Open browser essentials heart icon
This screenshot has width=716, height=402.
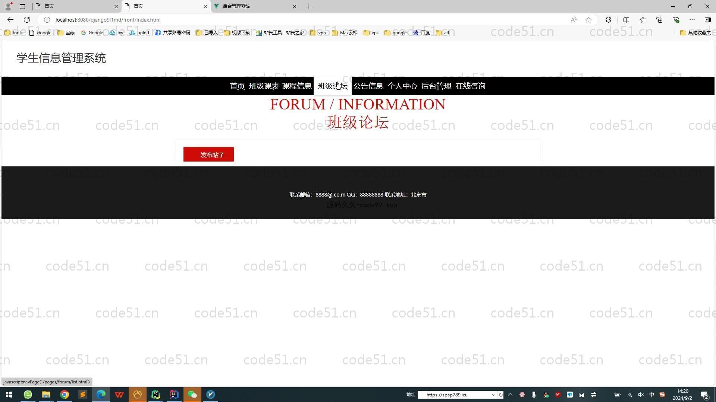pyautogui.click(x=676, y=20)
